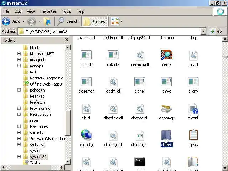Image resolution: width=228 pixels, height=171 pixels.
Task: Click the Up folder toolbar icon
Action: (47, 21)
